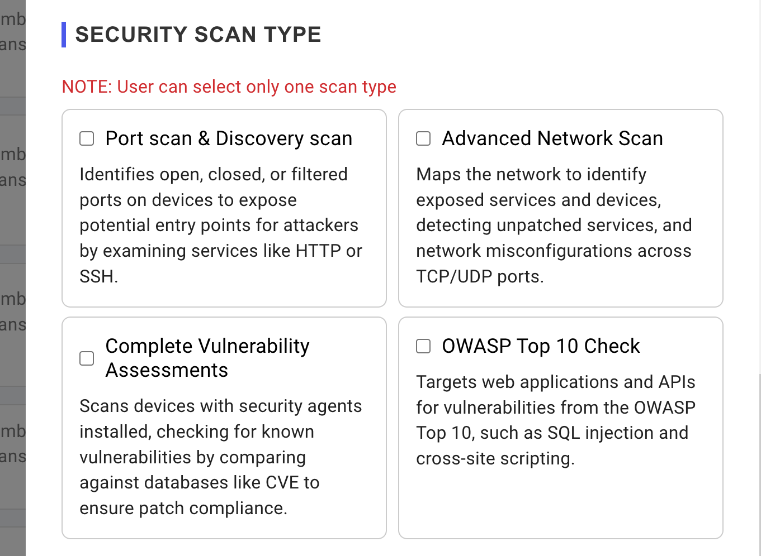Click the SECURITY SCAN TYPE heading
This screenshot has height=556, width=761.
click(198, 34)
